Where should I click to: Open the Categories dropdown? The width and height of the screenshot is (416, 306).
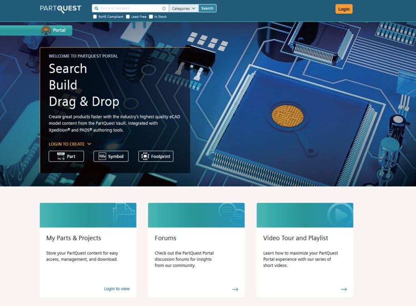click(183, 9)
